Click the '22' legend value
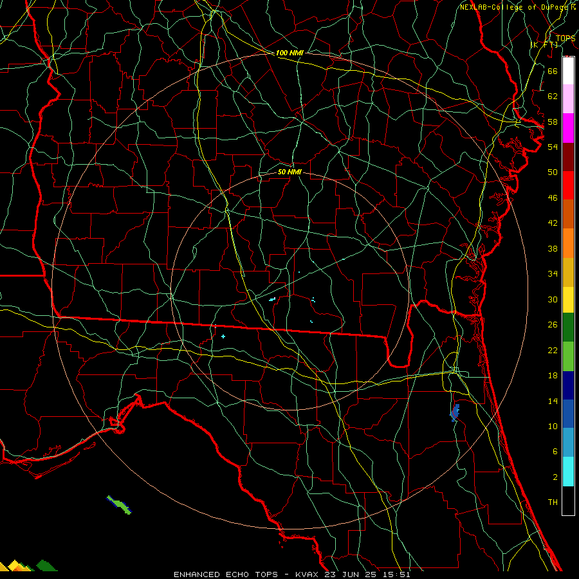This screenshot has width=579, height=579. click(553, 350)
